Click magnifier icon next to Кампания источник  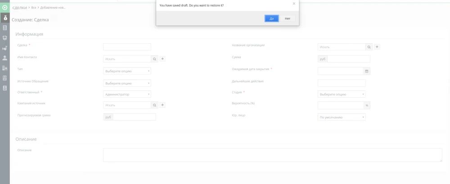pos(155,105)
